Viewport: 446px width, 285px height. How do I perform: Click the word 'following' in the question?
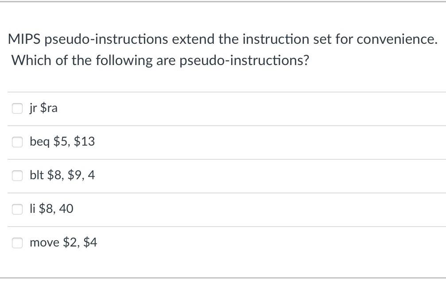pos(124,61)
